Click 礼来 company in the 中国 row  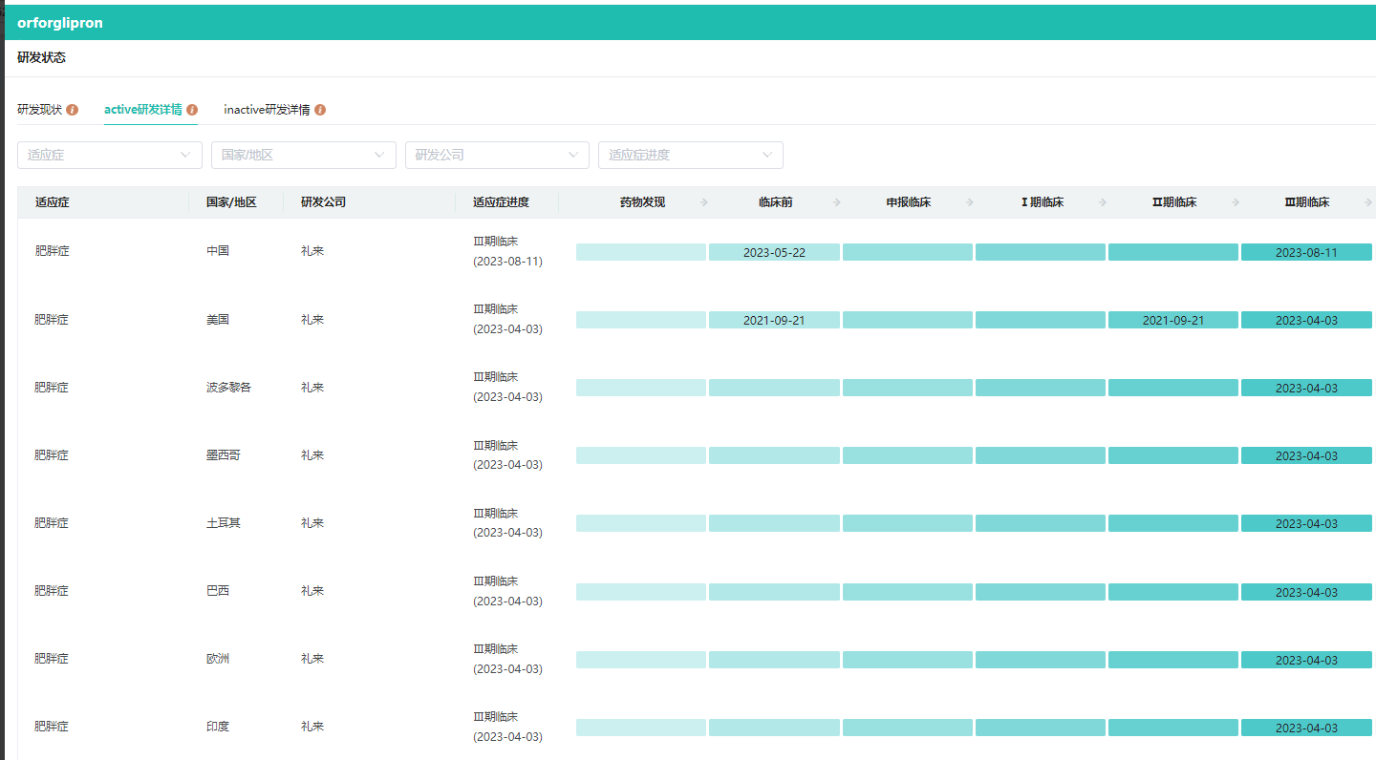312,252
